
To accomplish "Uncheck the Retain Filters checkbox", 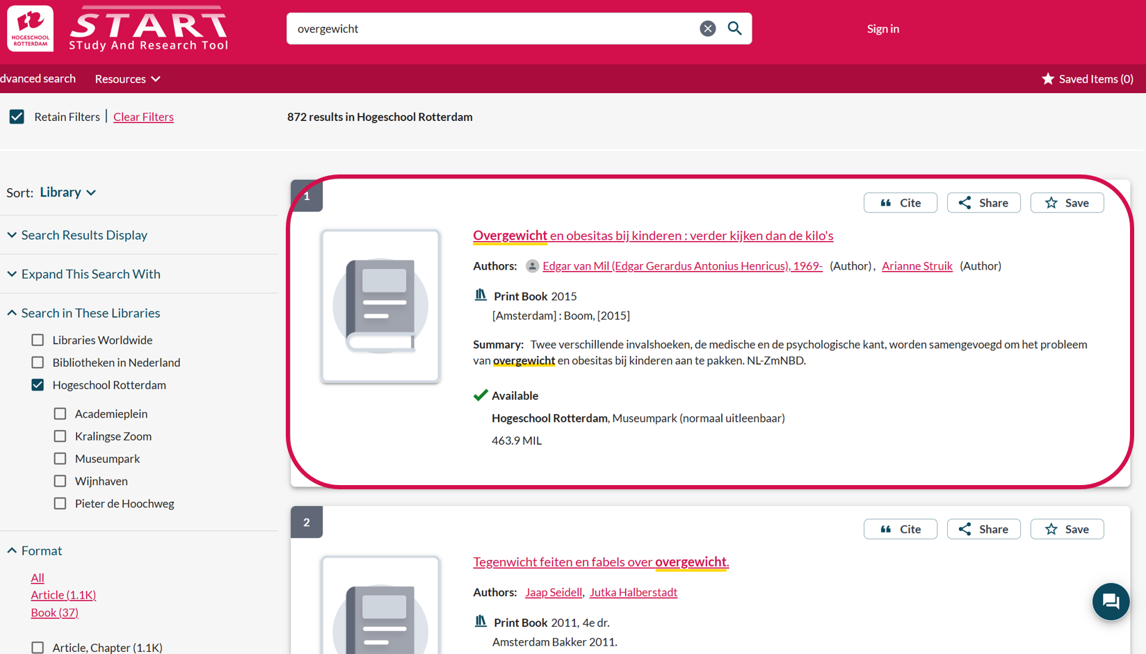I will (x=17, y=117).
